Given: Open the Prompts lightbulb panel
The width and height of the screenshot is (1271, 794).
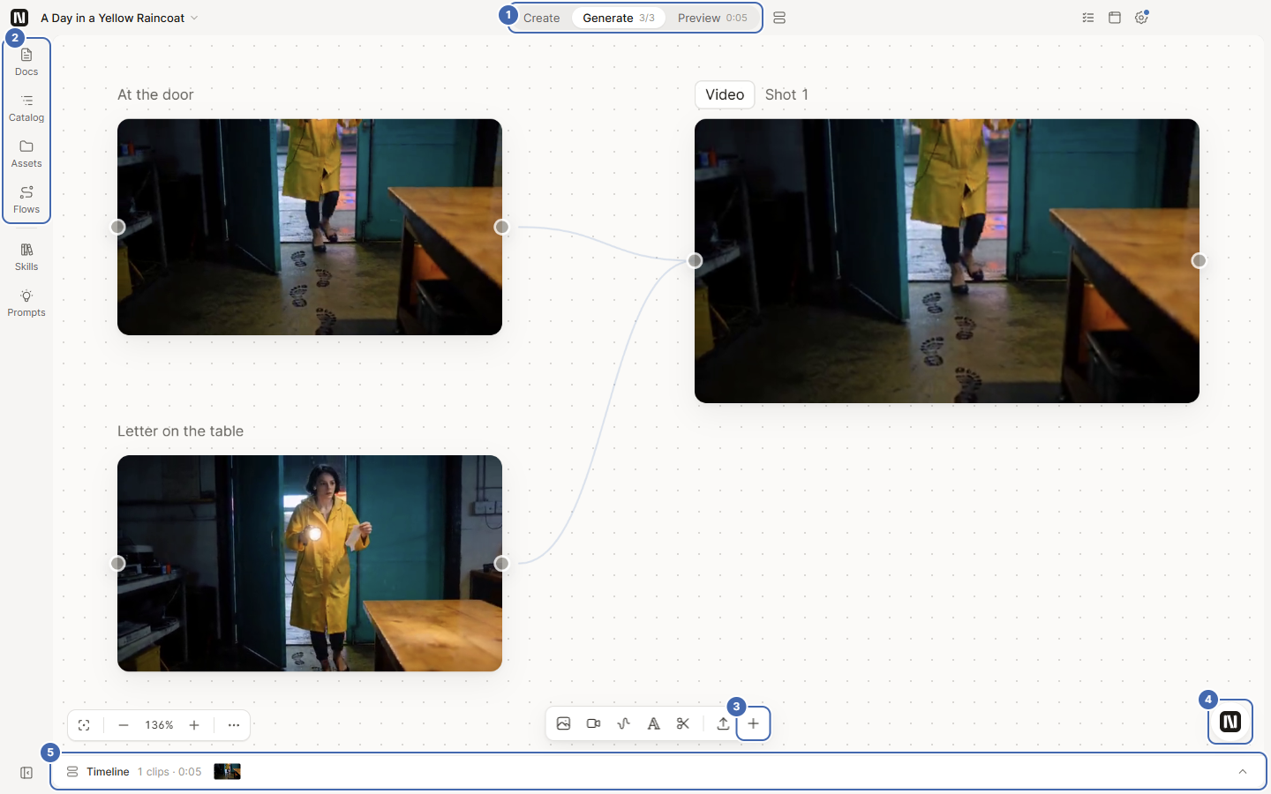Looking at the screenshot, I should pos(26,303).
